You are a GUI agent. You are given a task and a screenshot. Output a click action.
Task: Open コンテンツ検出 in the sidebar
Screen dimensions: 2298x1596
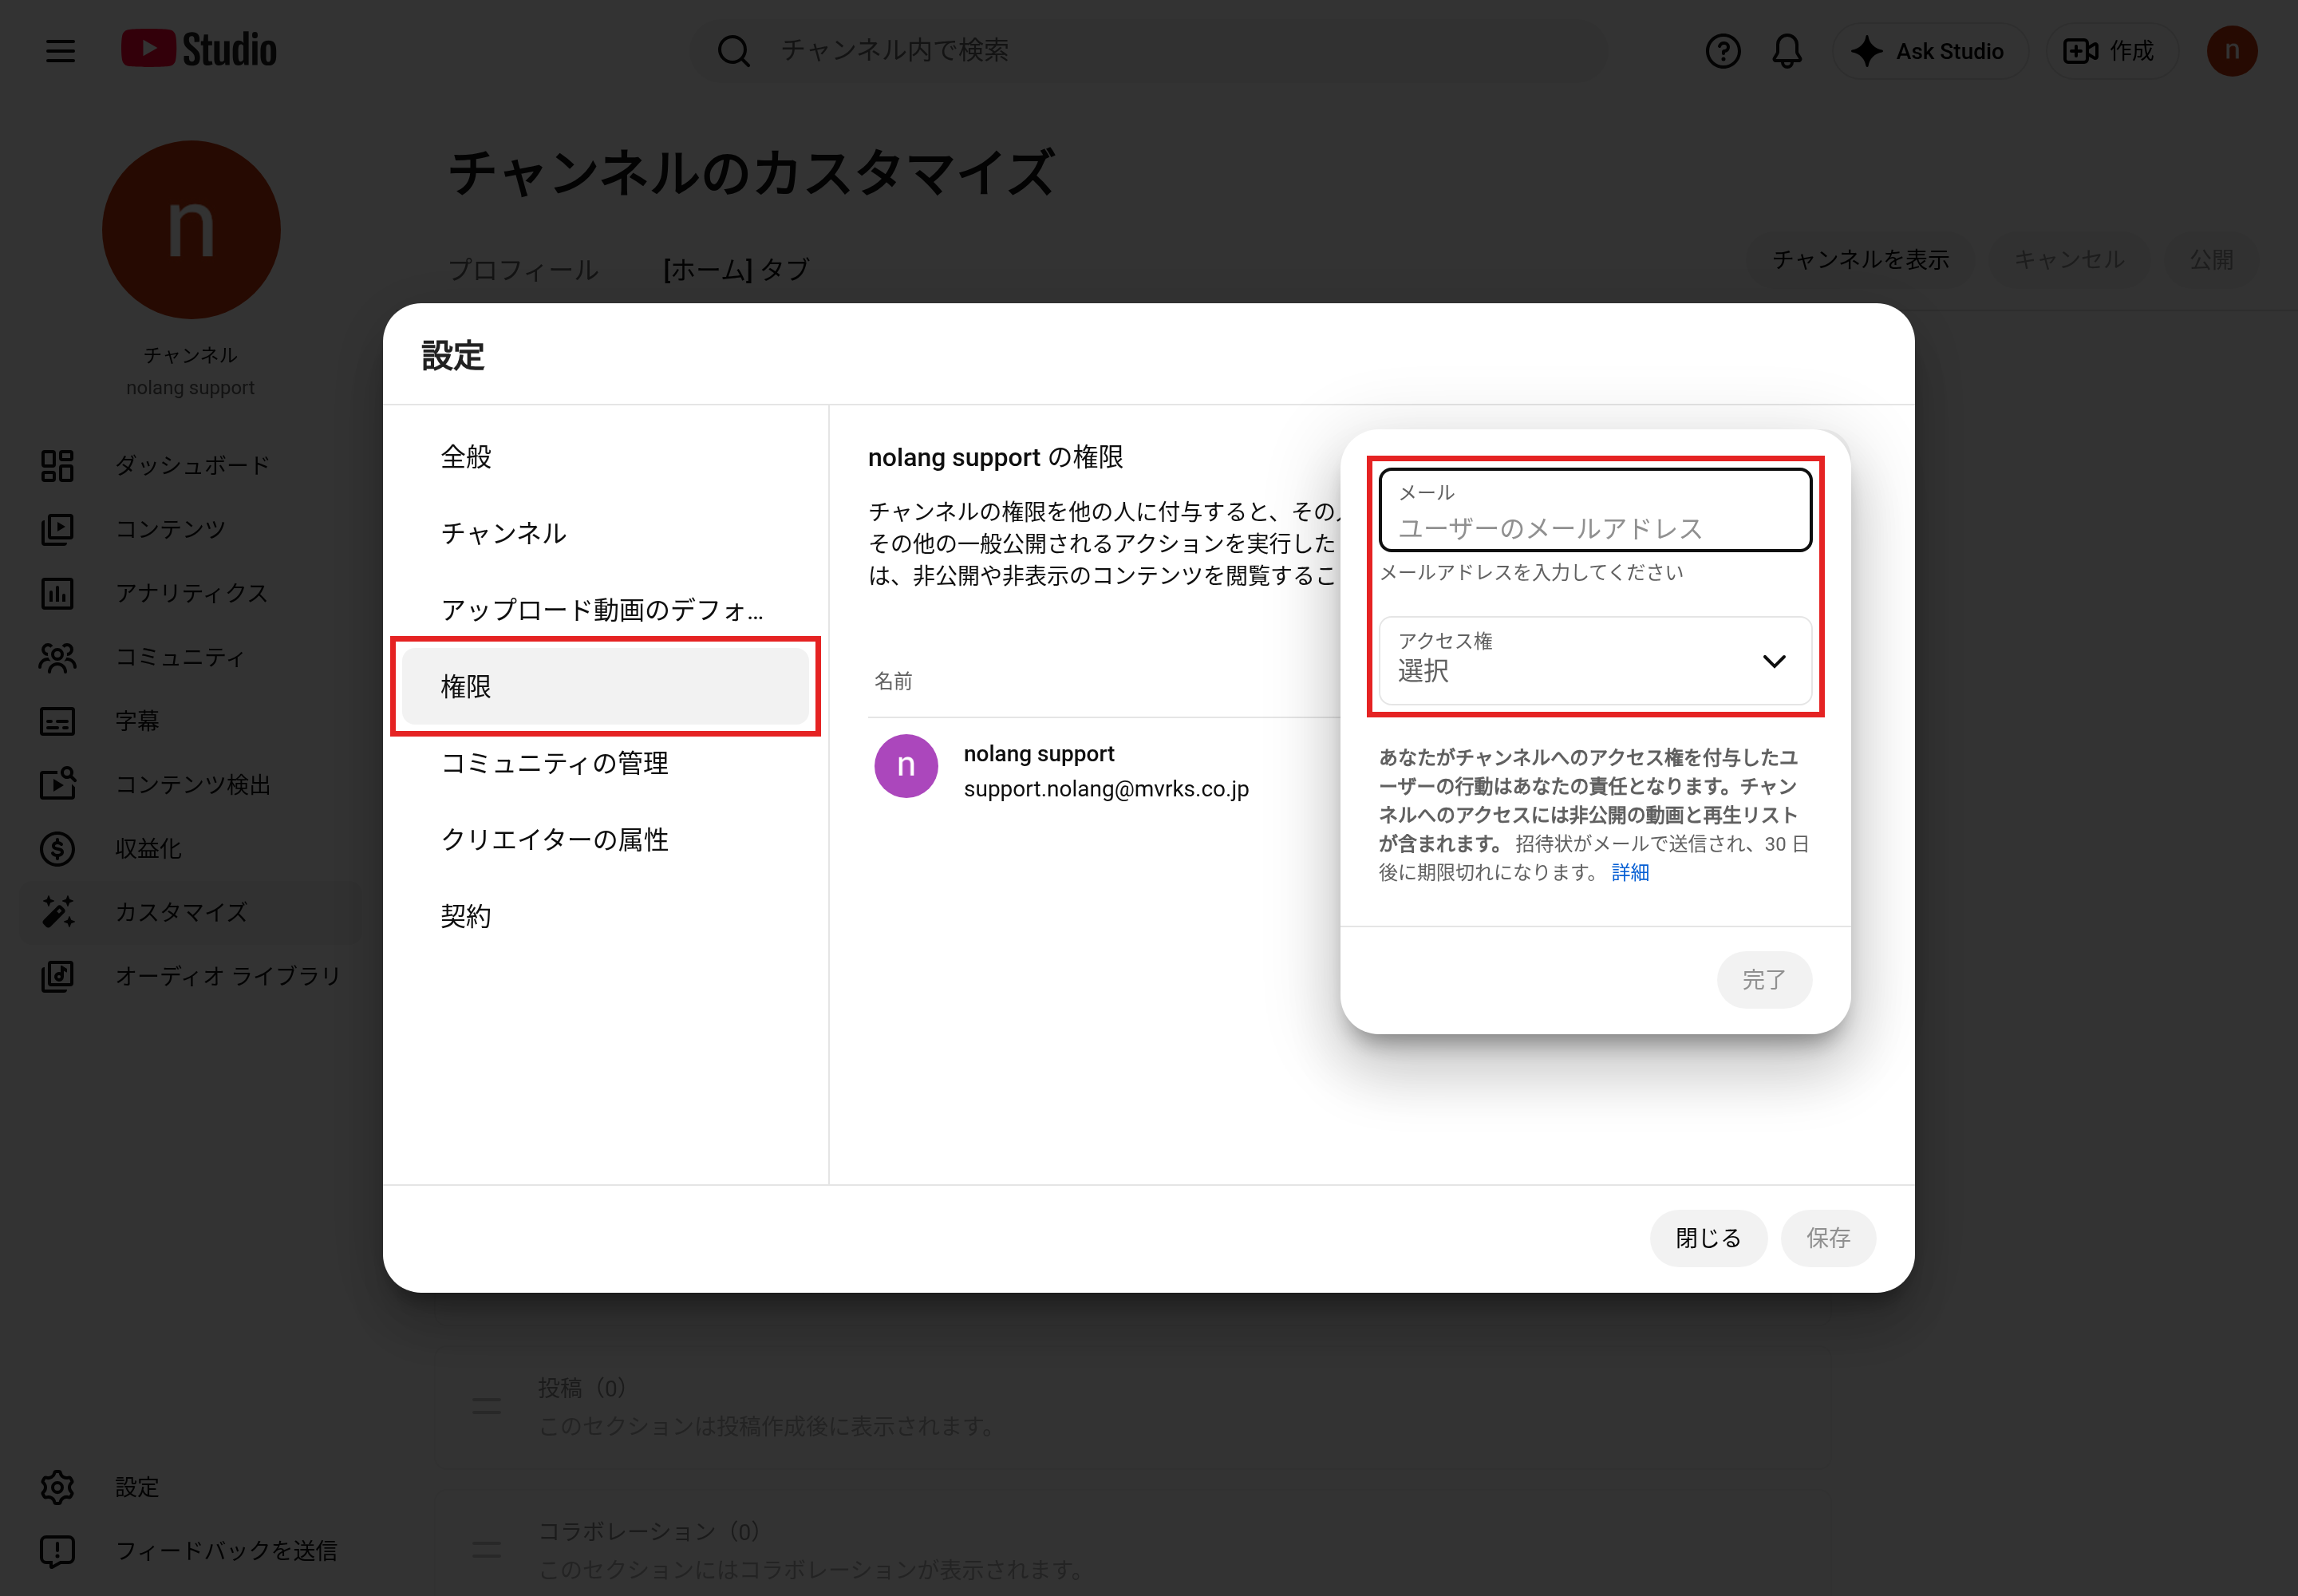click(x=190, y=785)
